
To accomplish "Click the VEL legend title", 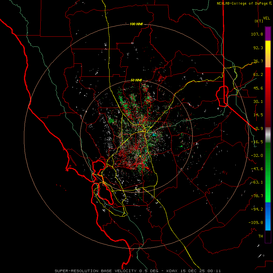I will click(267, 18).
